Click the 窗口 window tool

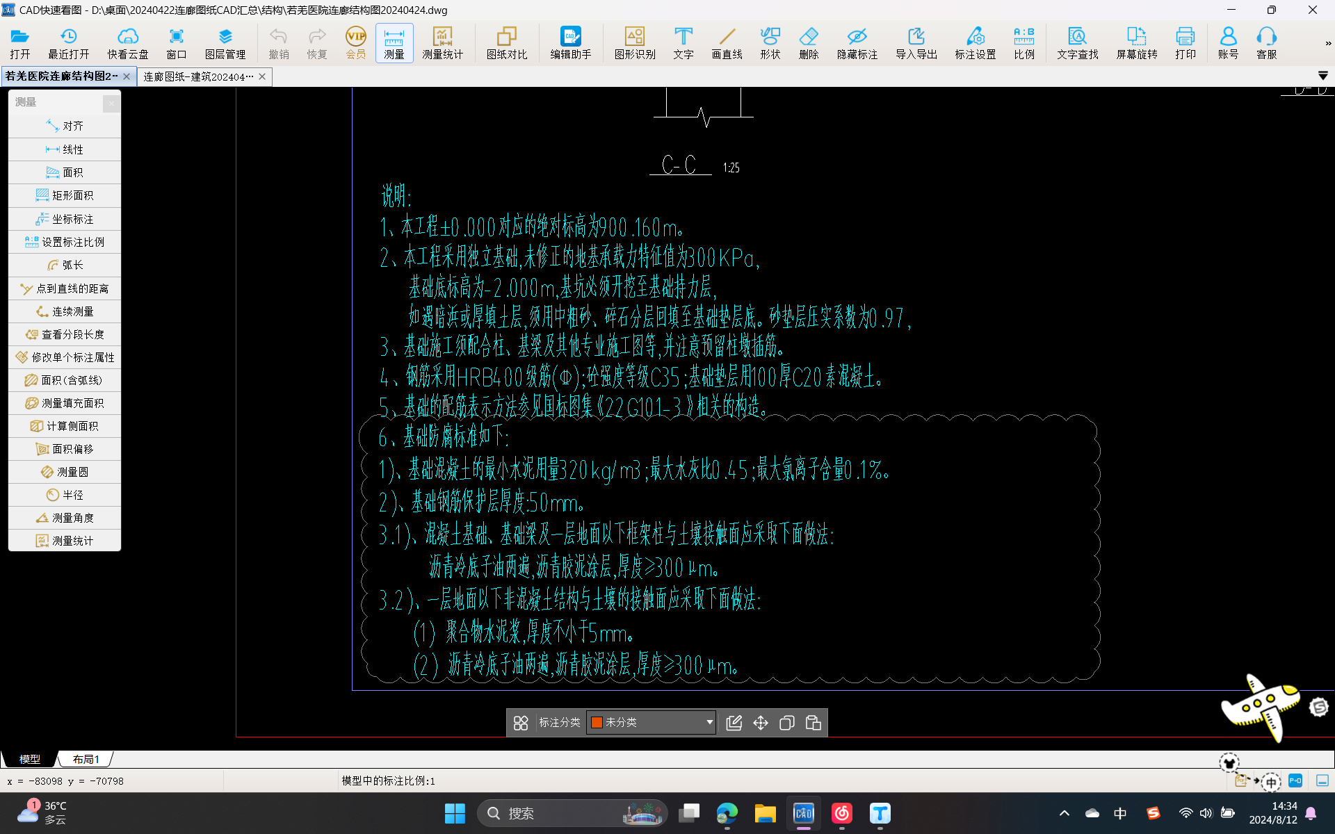click(x=177, y=43)
